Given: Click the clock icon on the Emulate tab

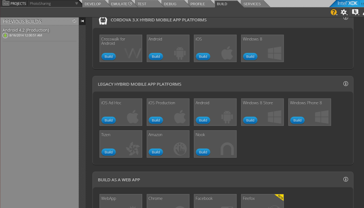Looking at the screenshot, I should click(130, 4).
